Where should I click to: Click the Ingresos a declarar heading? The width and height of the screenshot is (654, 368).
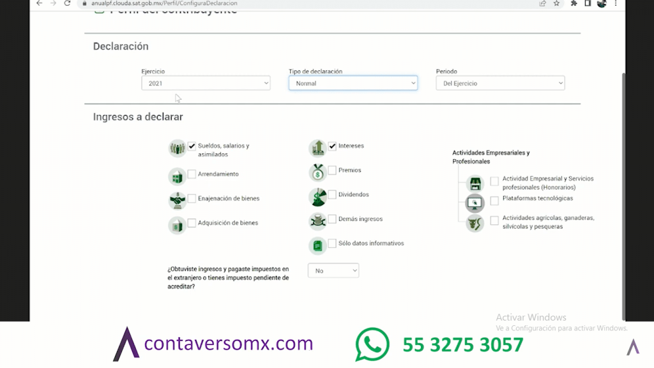(138, 117)
